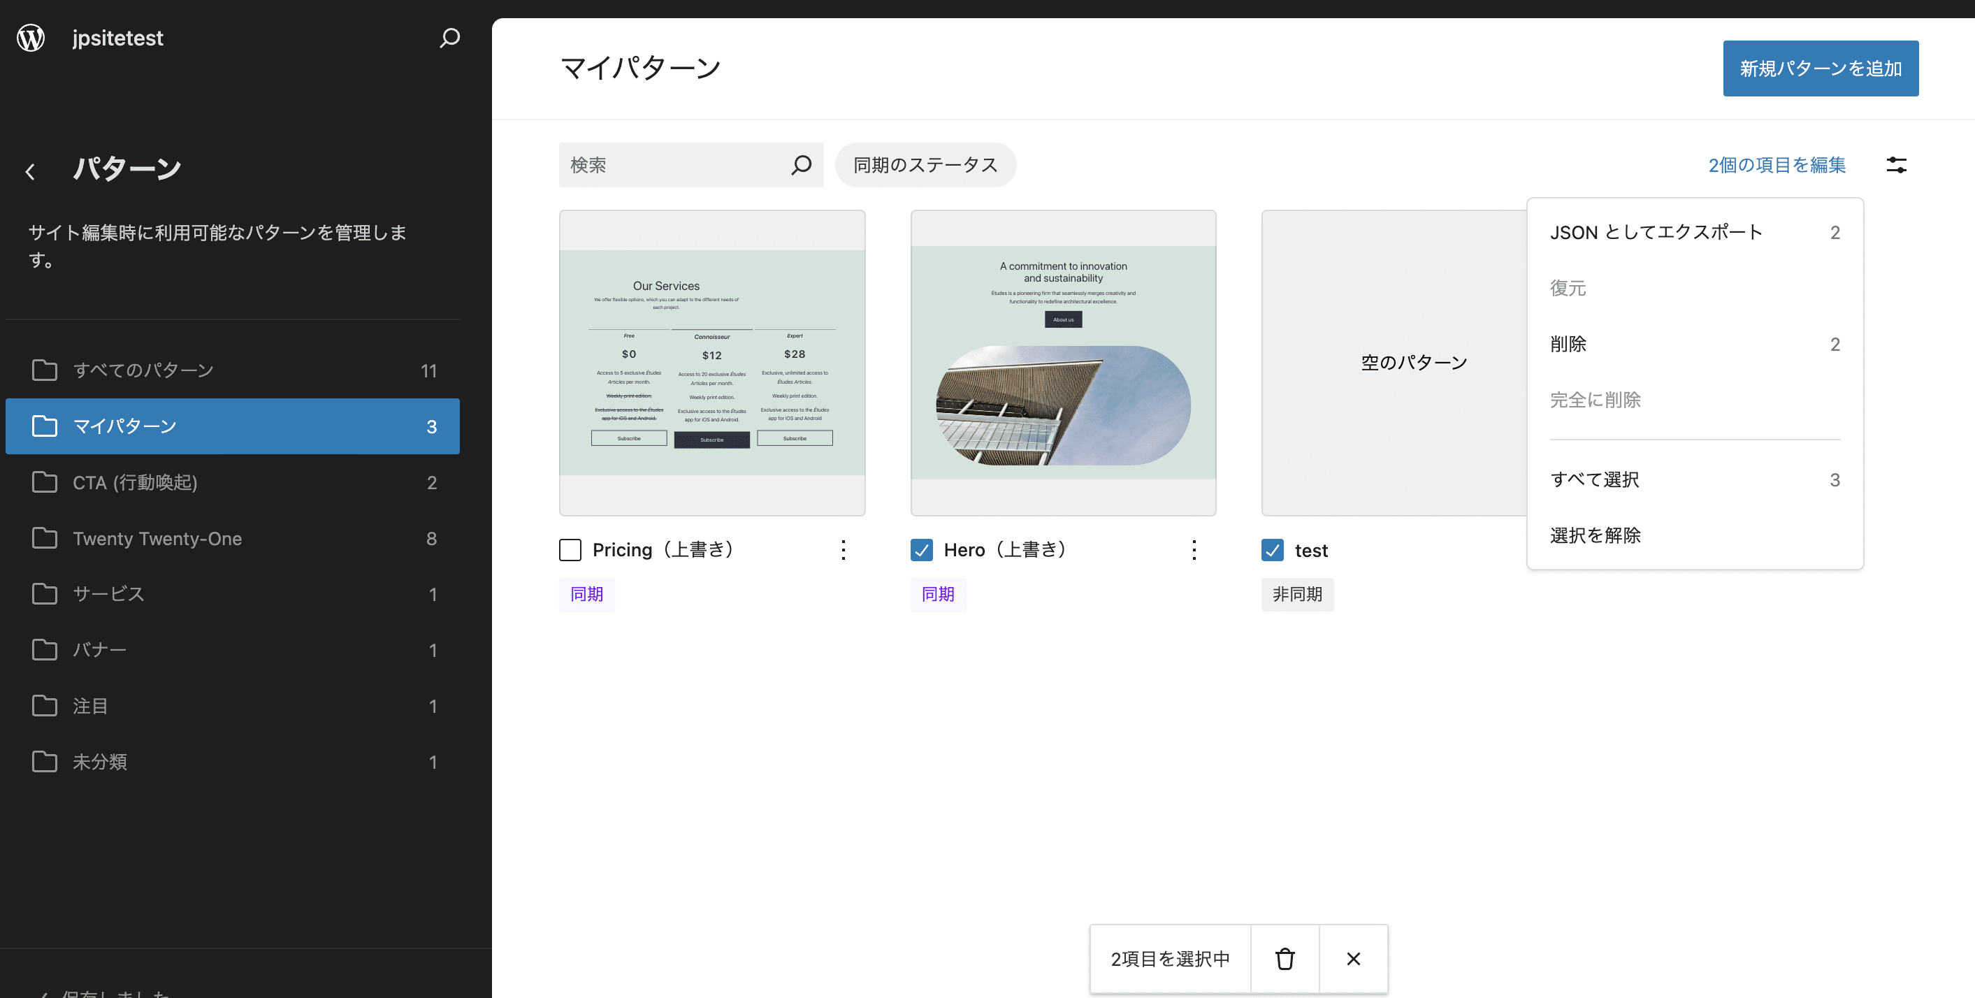The height and width of the screenshot is (998, 1975).
Task: Click folder icon next to すべてのパターン
Action: click(45, 370)
